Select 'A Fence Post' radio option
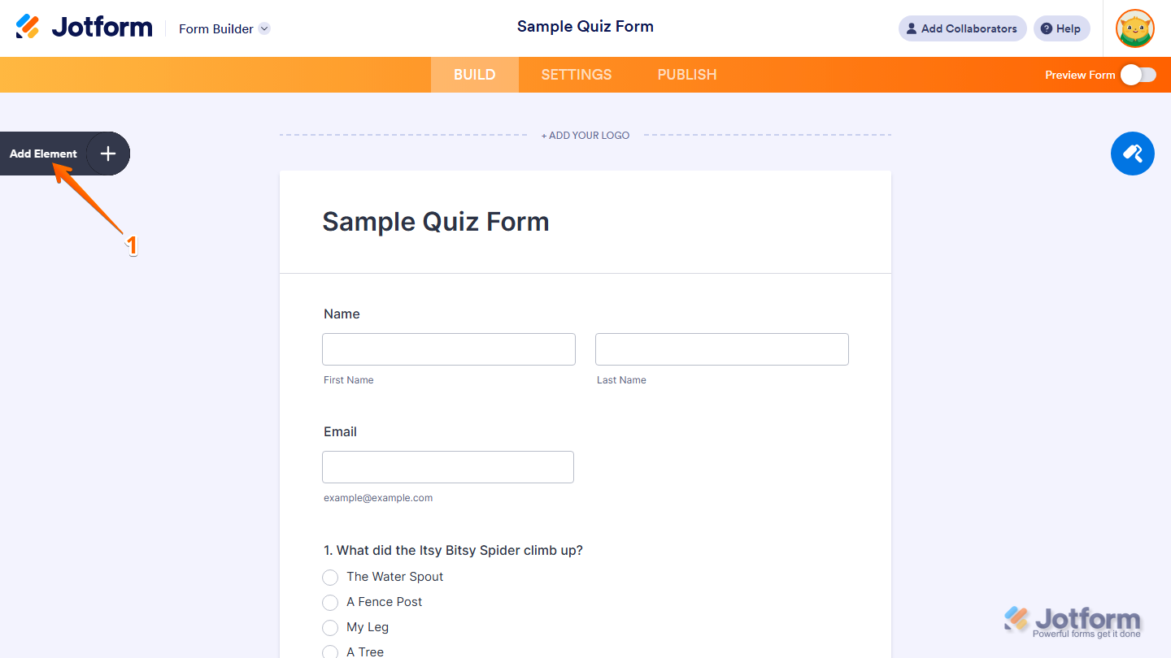 point(330,603)
